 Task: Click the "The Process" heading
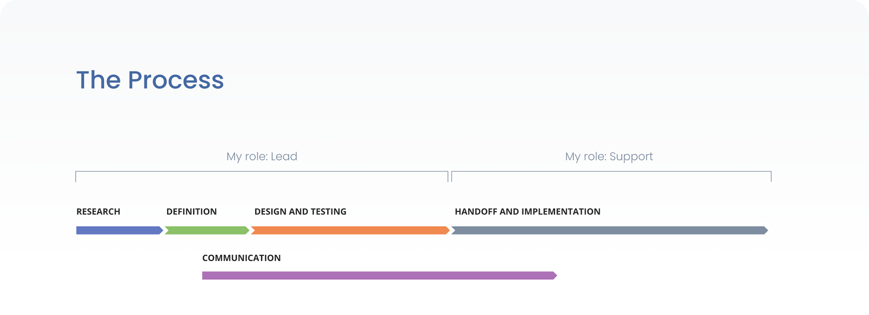coord(150,80)
